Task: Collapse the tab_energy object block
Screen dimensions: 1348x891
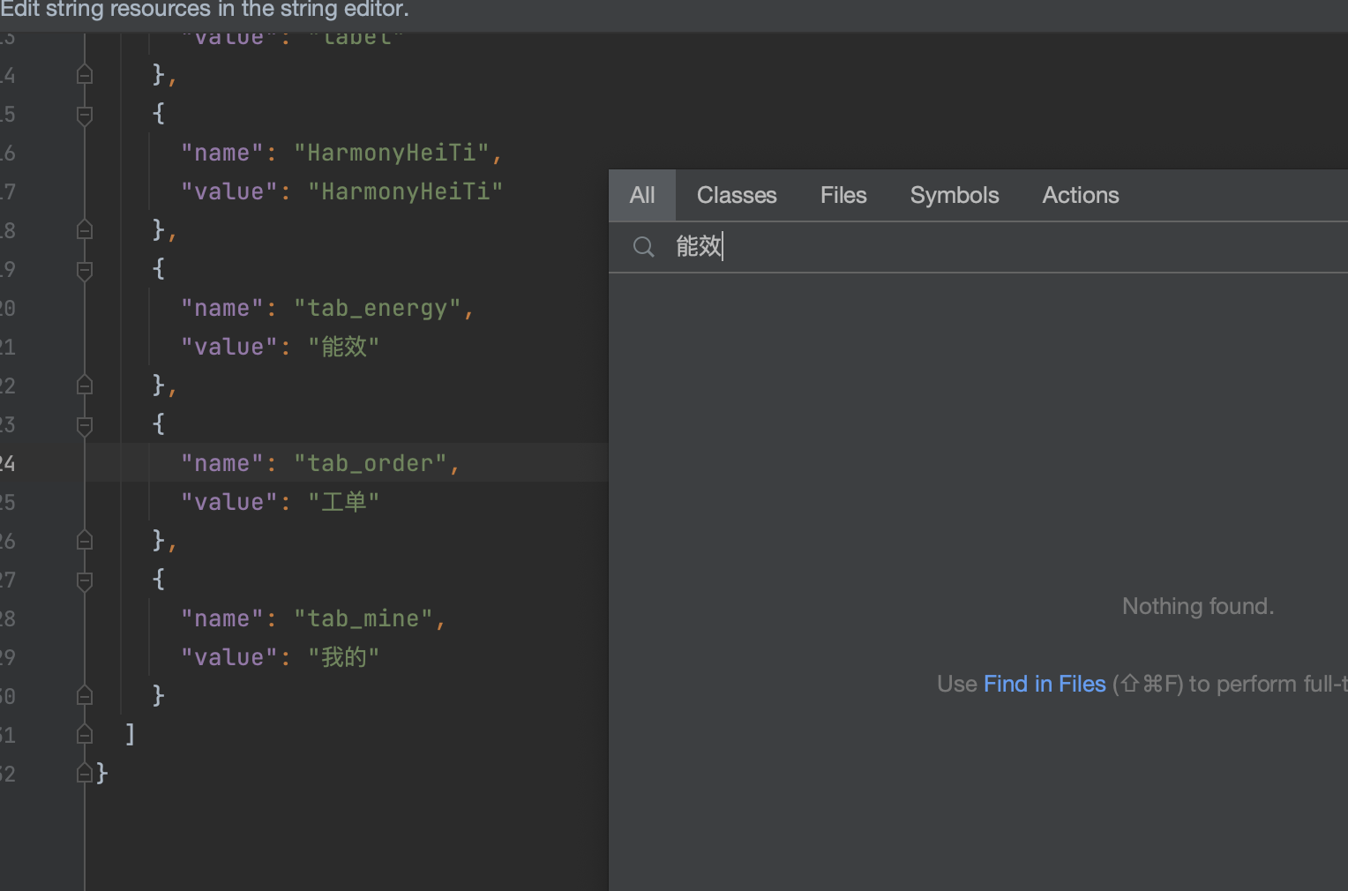Action: (x=85, y=270)
